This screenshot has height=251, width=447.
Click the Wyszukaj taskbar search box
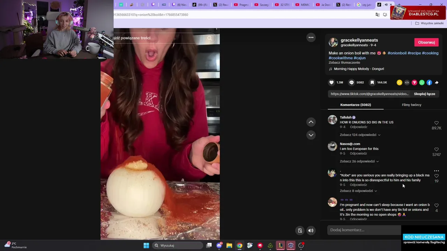(x=178, y=245)
